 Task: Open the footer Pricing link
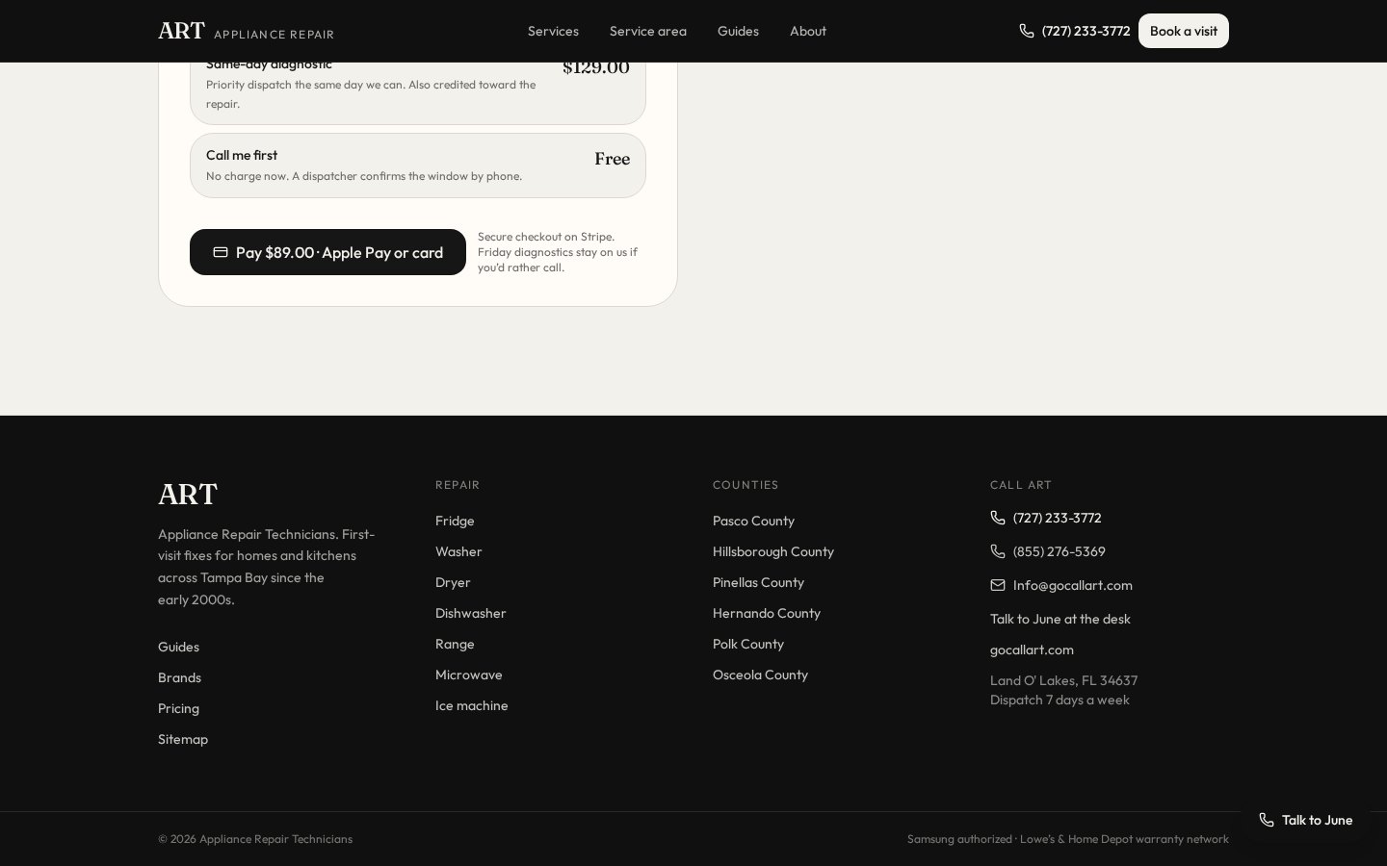178,708
